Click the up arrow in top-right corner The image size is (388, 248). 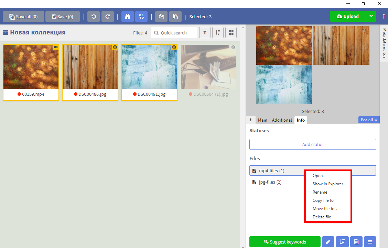point(384,16)
